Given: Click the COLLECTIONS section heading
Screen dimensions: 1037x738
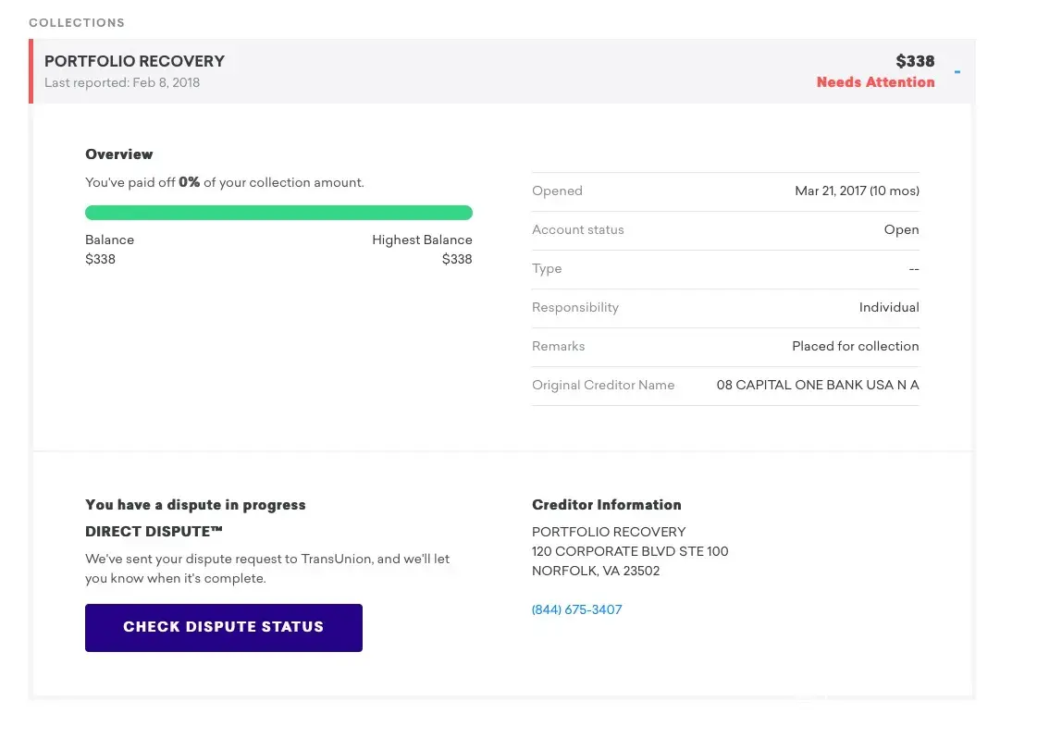Looking at the screenshot, I should click(x=76, y=22).
